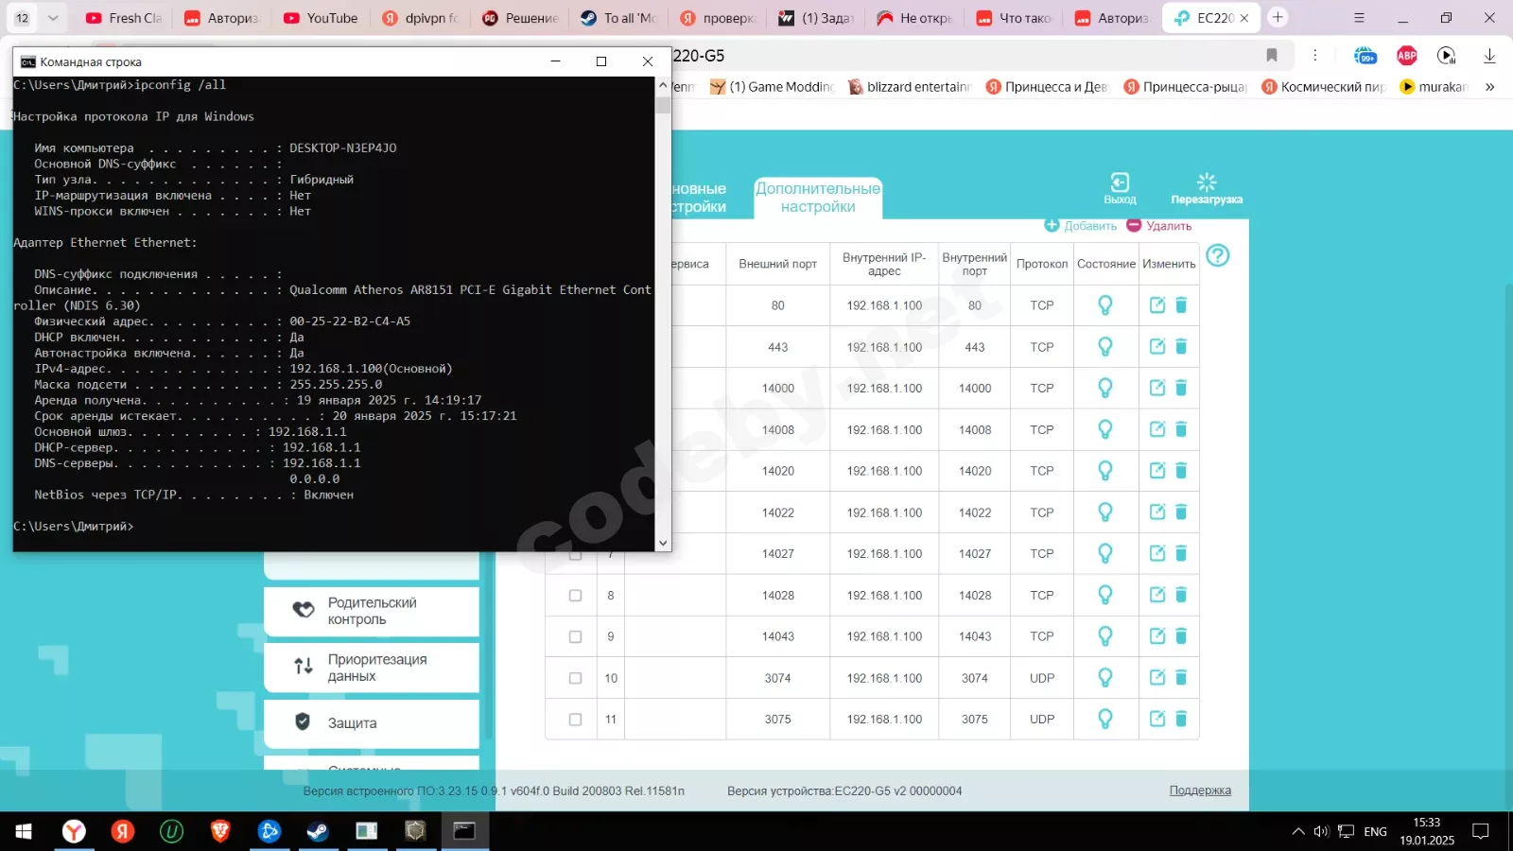1513x851 pixels.
Task: Switch to the YouTube browser tab
Action: pos(320,18)
